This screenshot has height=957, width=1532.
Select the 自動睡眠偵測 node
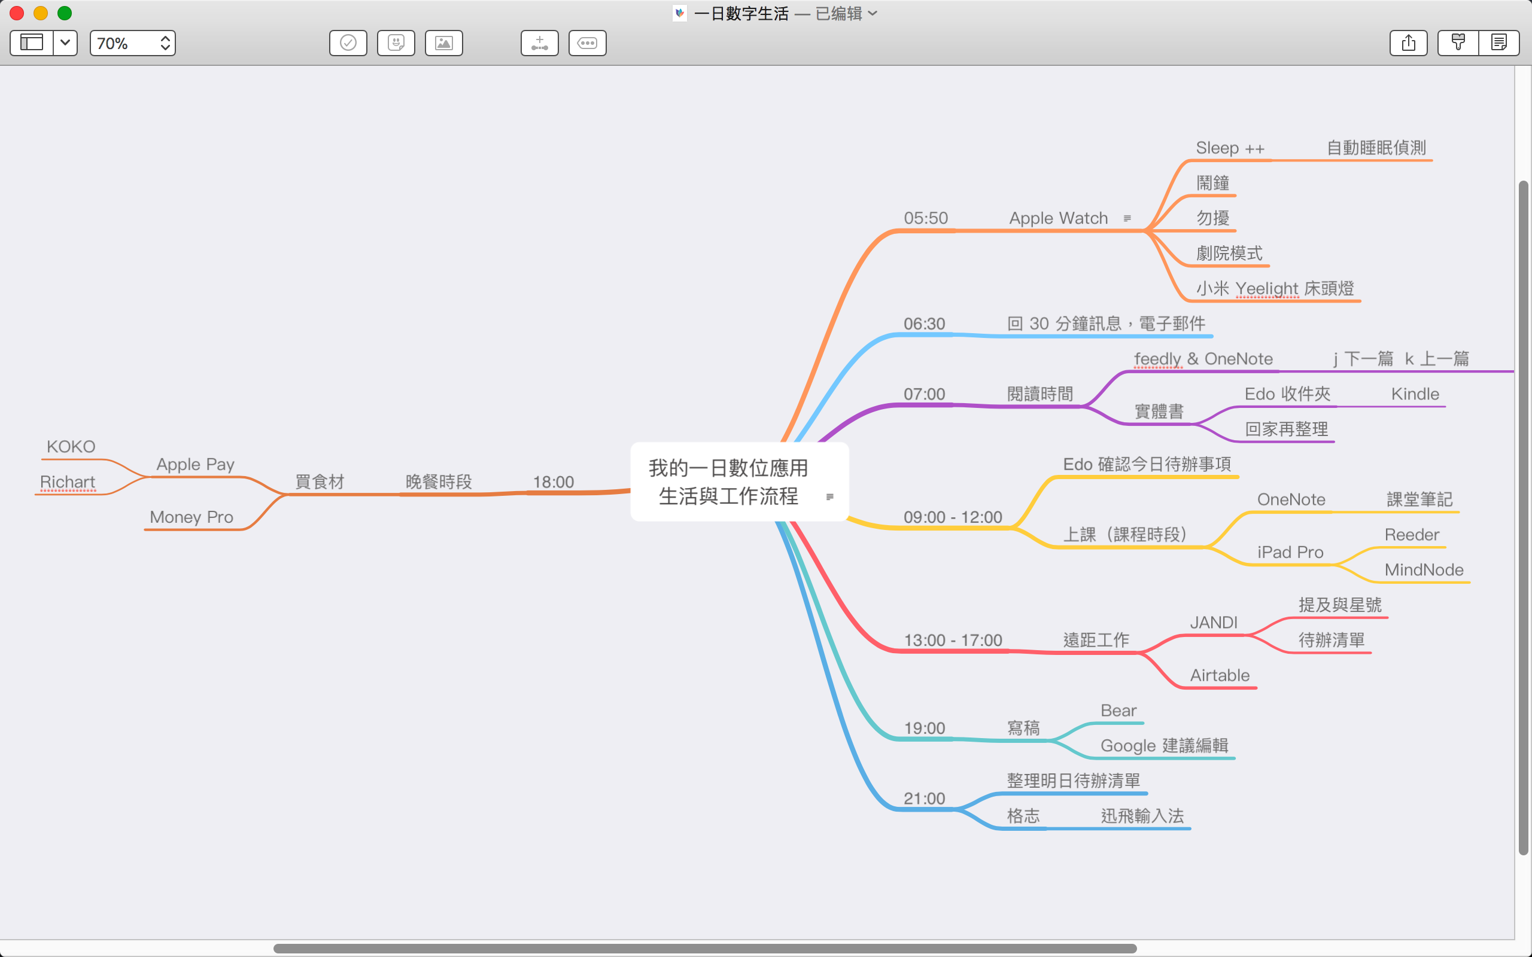pos(1376,148)
